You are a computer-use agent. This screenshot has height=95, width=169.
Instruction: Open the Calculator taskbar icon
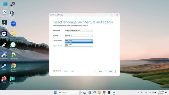90,92
